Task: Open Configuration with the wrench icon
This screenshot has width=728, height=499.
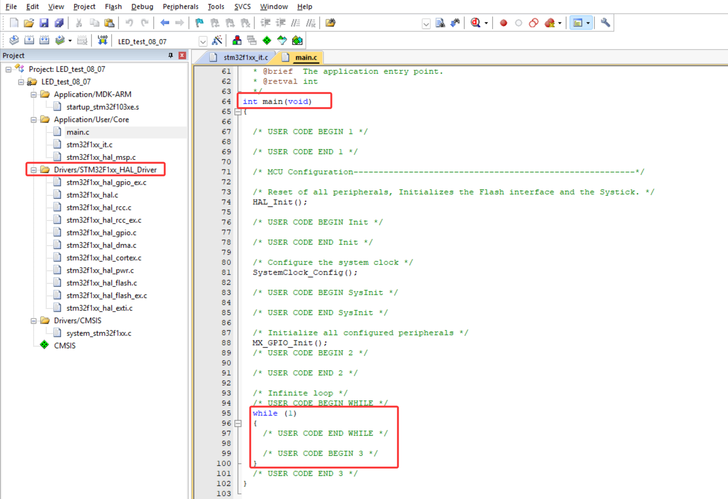Action: click(x=605, y=23)
